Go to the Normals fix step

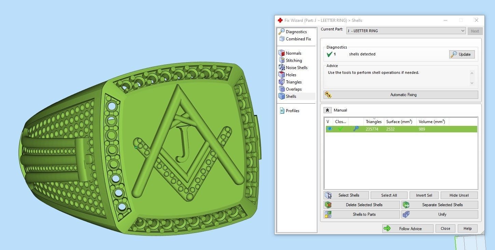[293, 53]
